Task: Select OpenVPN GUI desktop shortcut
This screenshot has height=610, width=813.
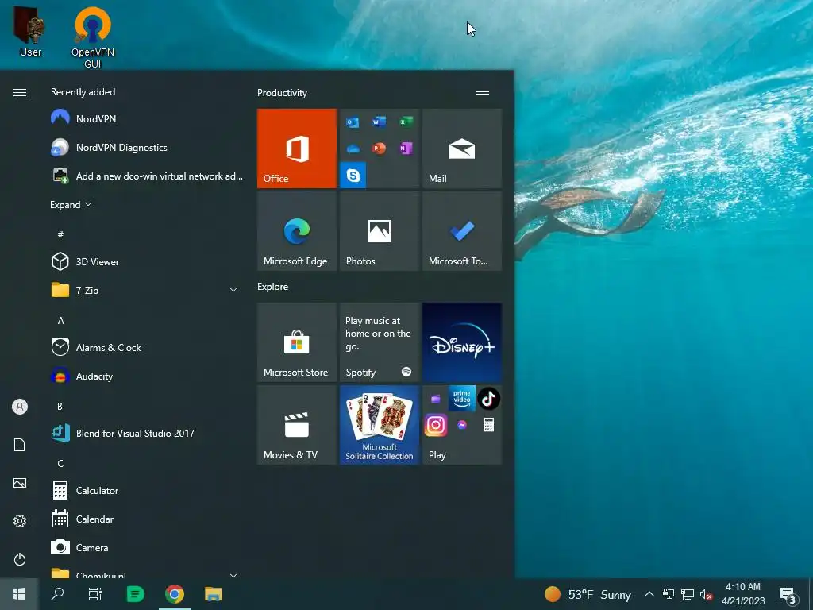Action: point(93,37)
